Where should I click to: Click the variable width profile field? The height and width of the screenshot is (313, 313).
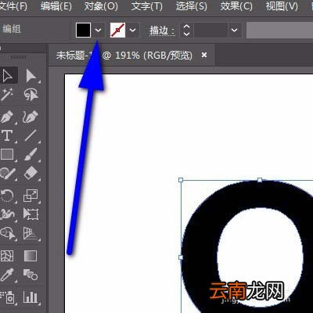pos(279,30)
